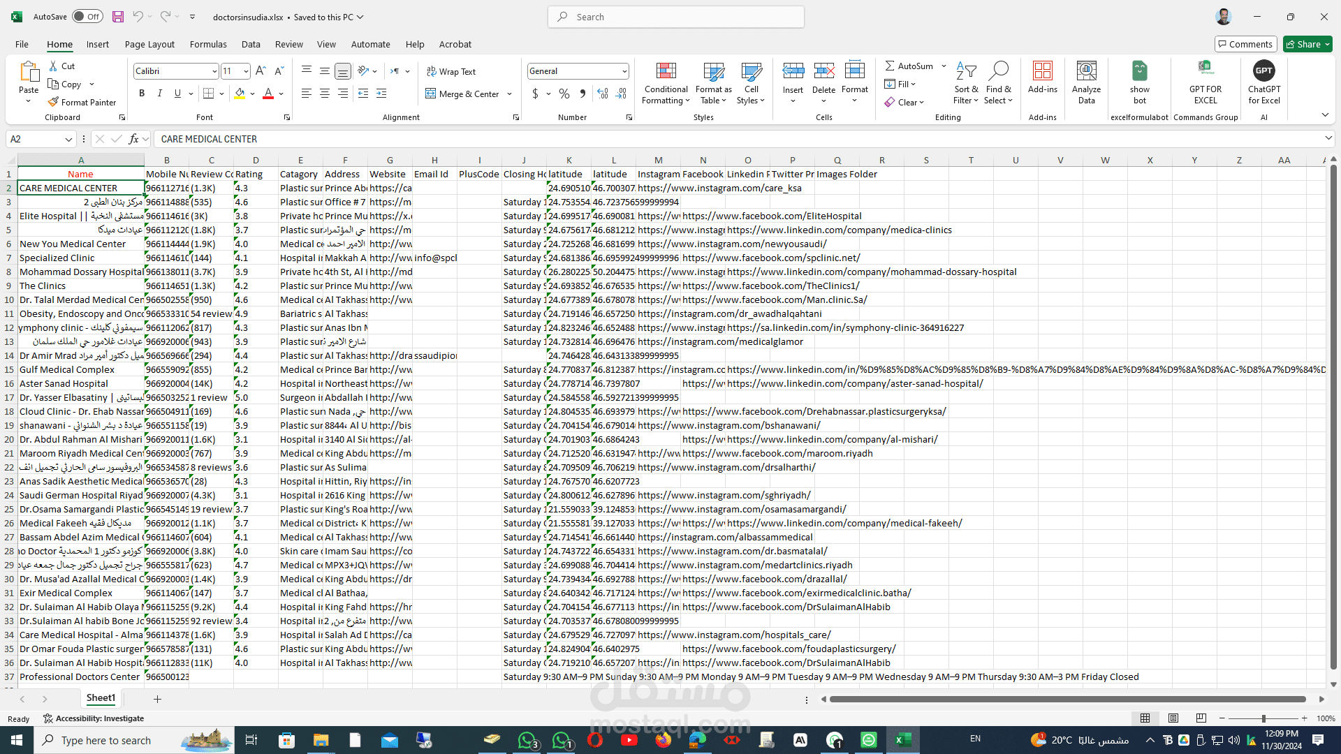
Task: Select Normal view in status bar
Action: [1145, 718]
